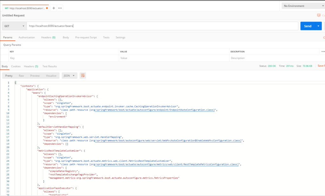This screenshot has height=196, width=325.
Task: Open a new request tab with plus icon
Action: click(x=54, y=8)
